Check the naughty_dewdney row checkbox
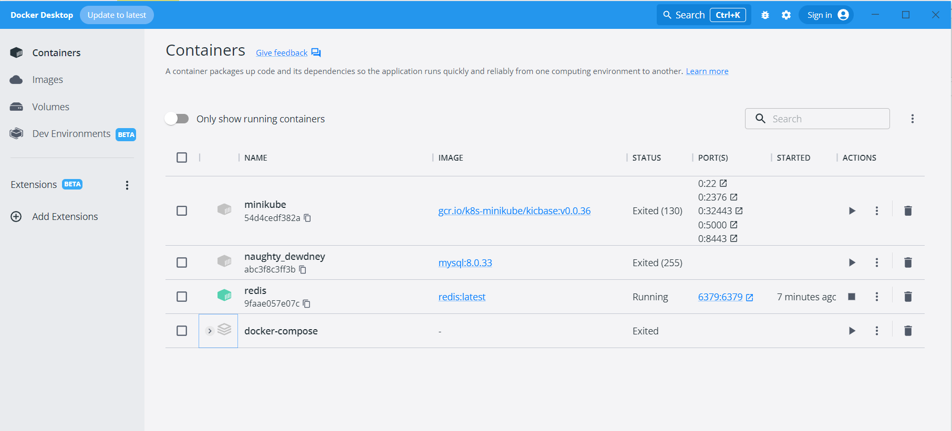 [x=182, y=262]
